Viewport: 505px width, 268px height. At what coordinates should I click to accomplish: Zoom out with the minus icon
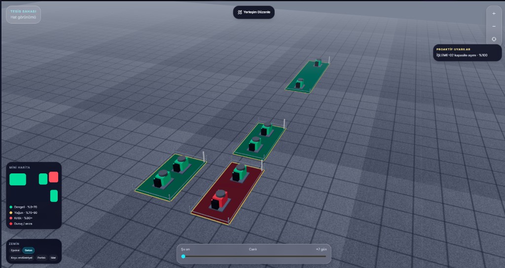tap(494, 27)
